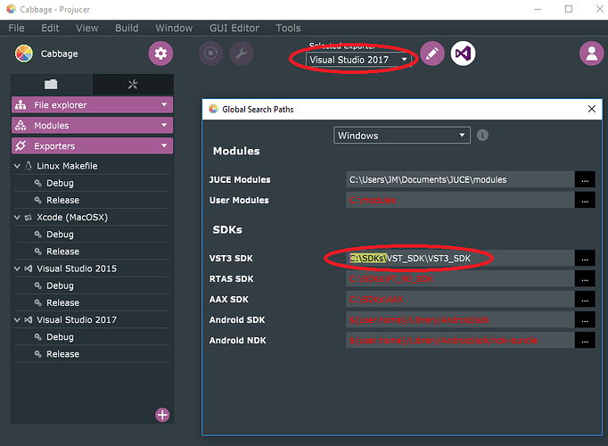Open project settings gear icon
This screenshot has width=608, height=446.
[160, 54]
